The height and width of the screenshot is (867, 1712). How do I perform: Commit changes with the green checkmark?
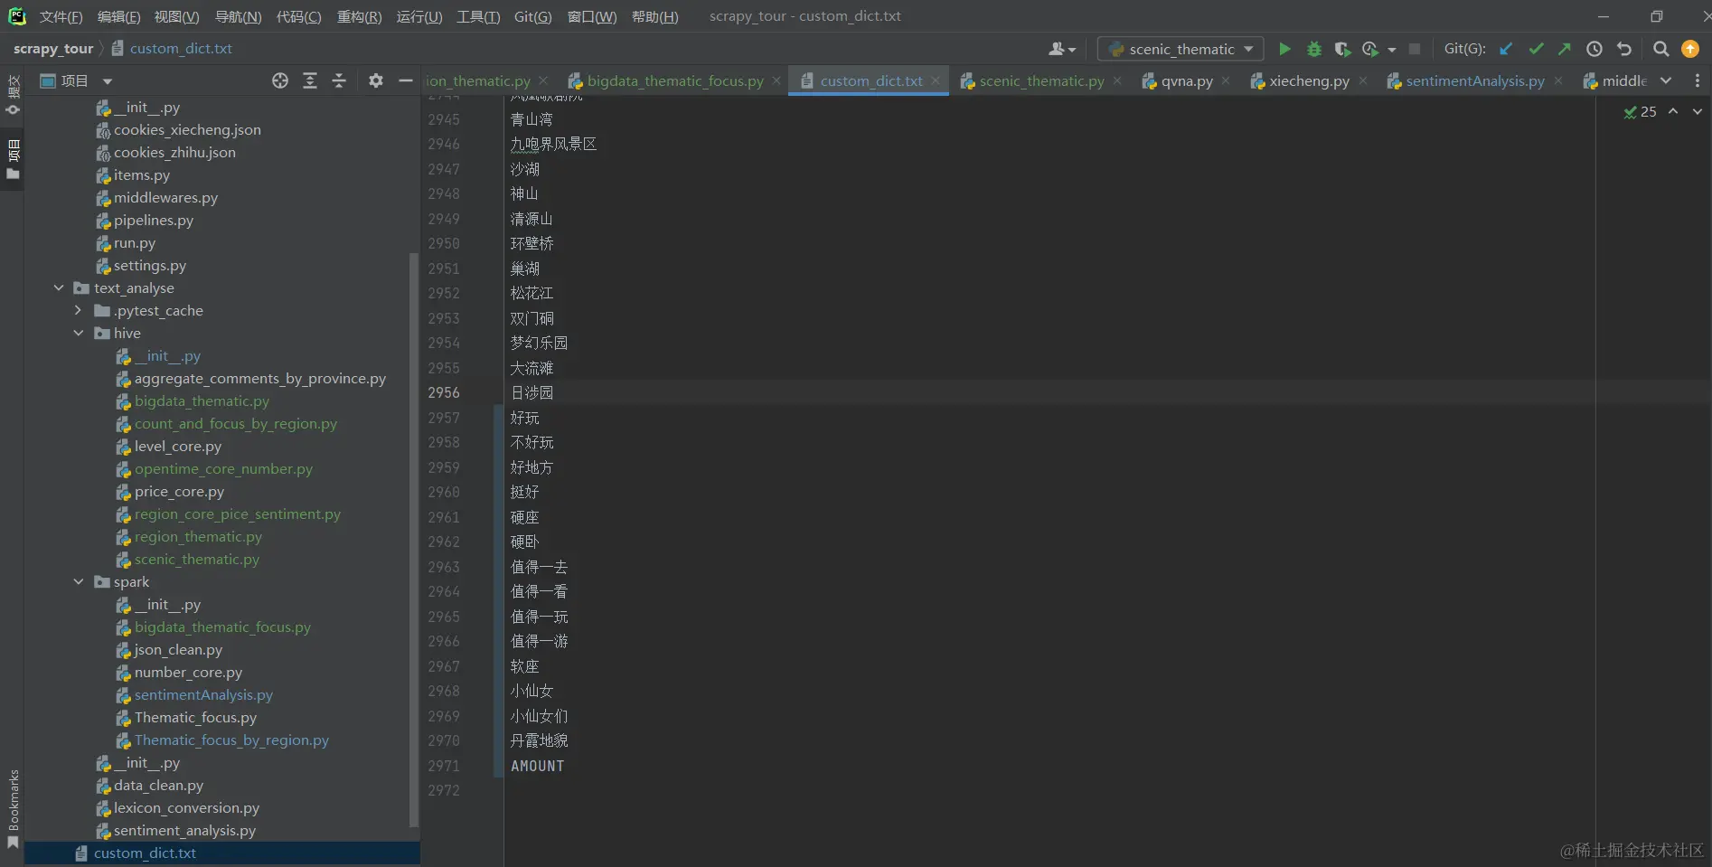click(1536, 49)
